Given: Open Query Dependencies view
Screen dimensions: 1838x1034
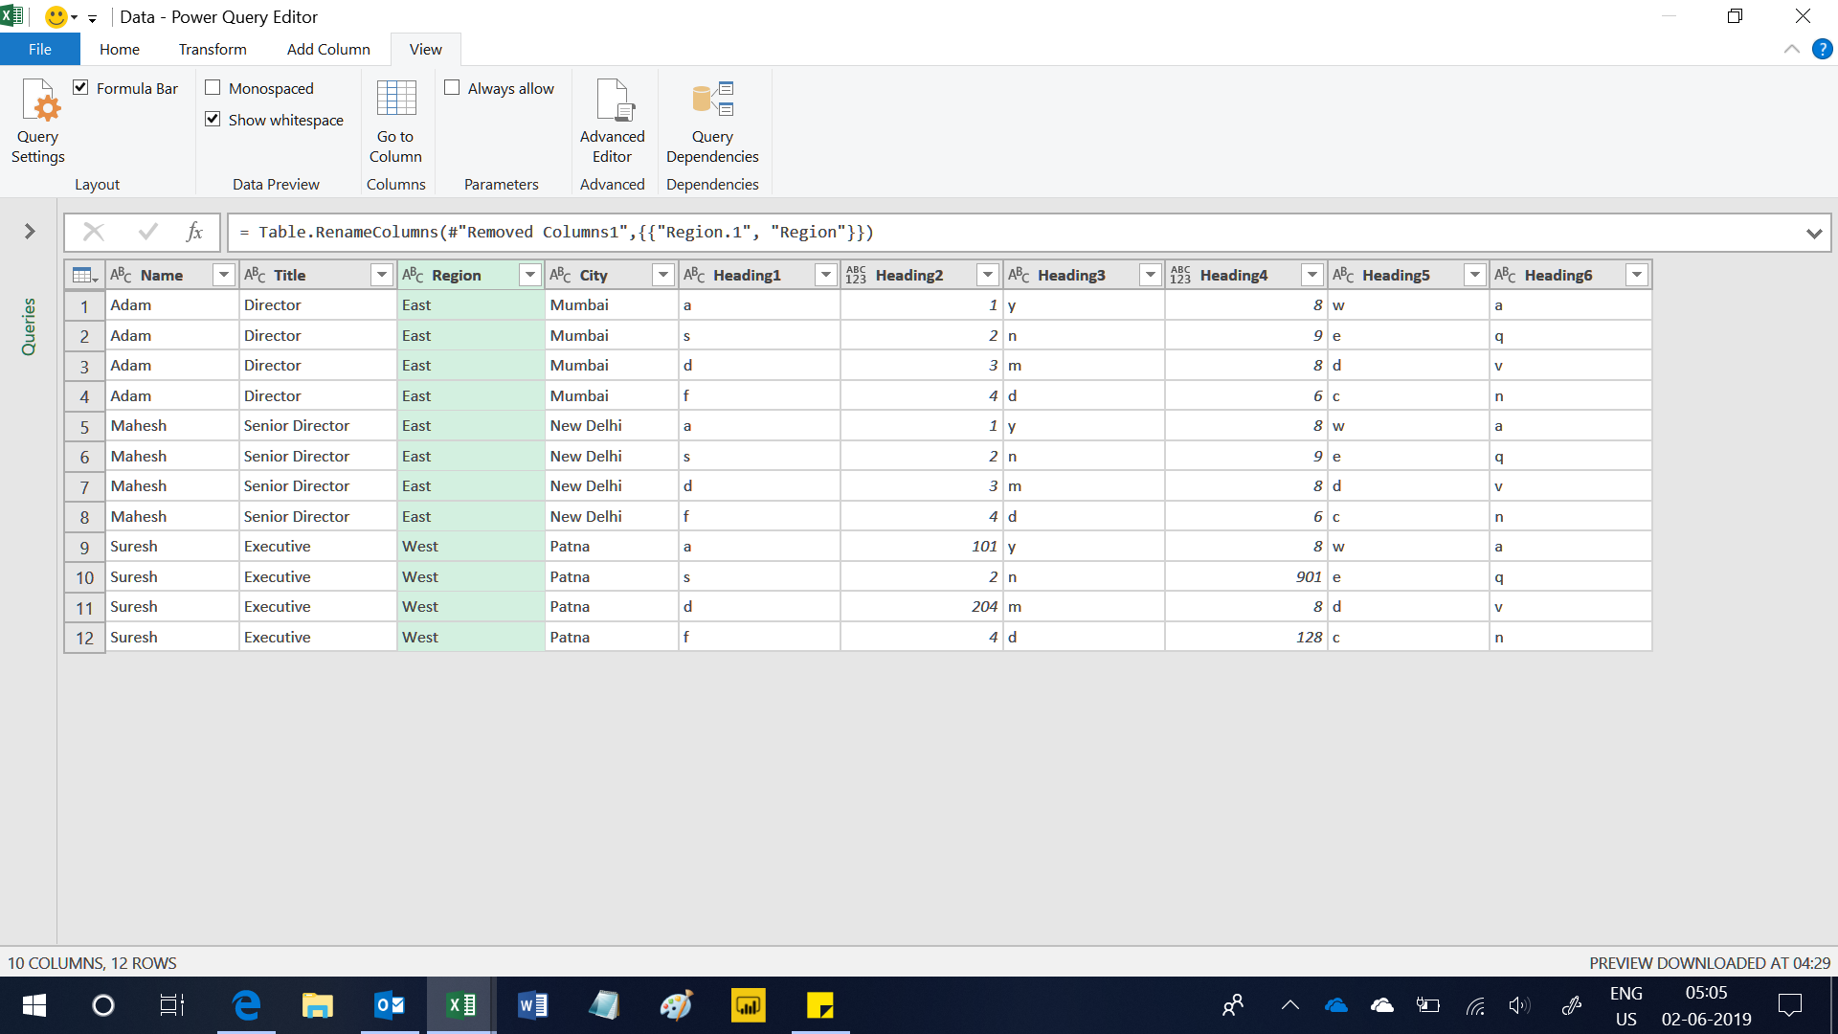Looking at the screenshot, I should 712,121.
